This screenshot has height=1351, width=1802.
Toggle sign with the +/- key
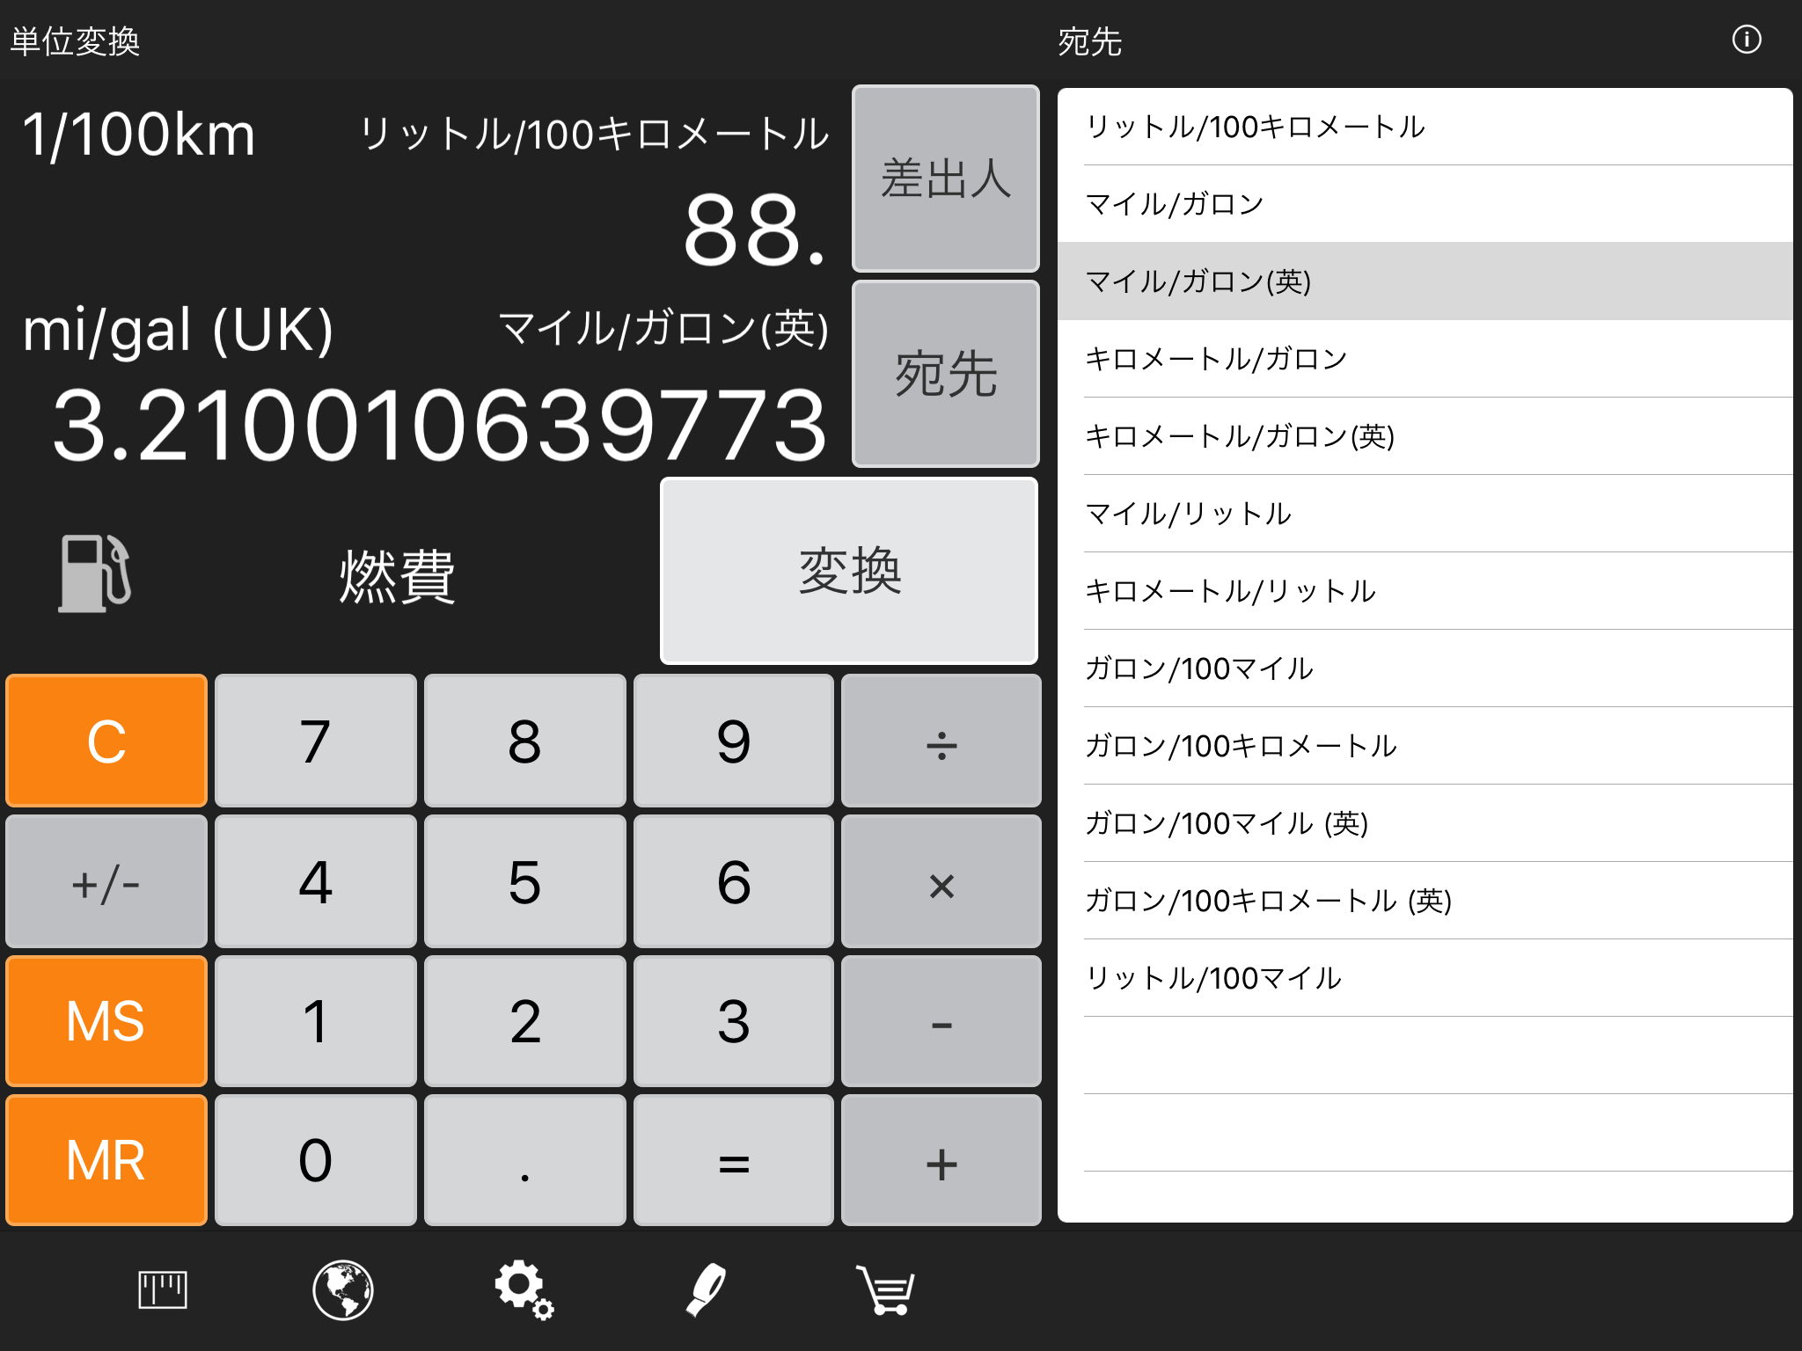(106, 882)
